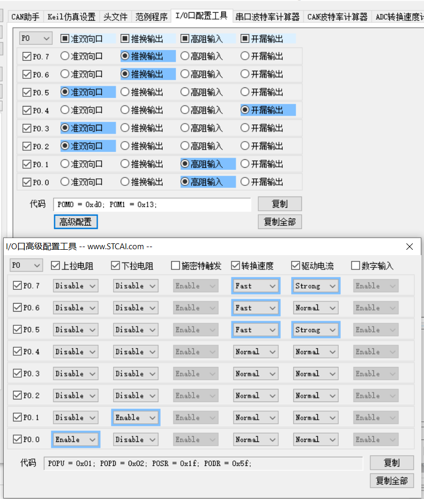
Task: Open the 头文件 tab
Action: (x=115, y=17)
